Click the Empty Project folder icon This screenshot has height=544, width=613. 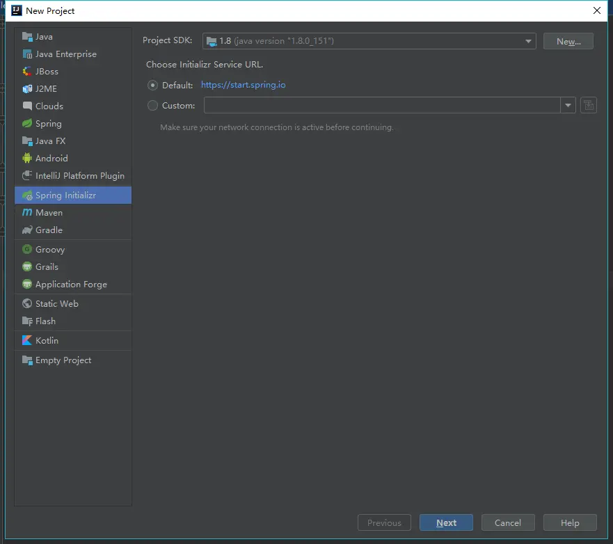pyautogui.click(x=27, y=360)
